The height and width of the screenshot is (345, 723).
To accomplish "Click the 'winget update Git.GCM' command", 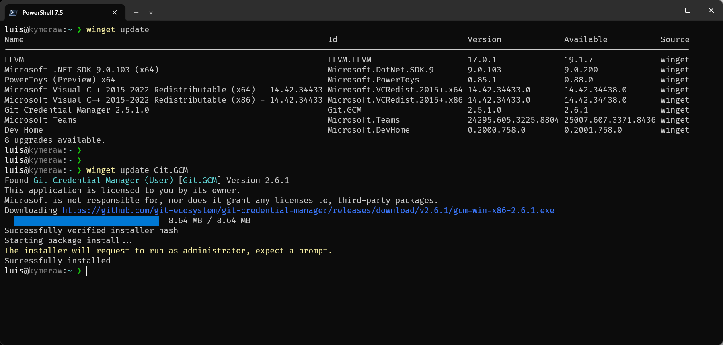I will click(137, 170).
